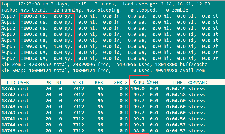This screenshot has height=134, width=225.
Task: Select PID 18744 in process list
Action: [x=8, y=125]
